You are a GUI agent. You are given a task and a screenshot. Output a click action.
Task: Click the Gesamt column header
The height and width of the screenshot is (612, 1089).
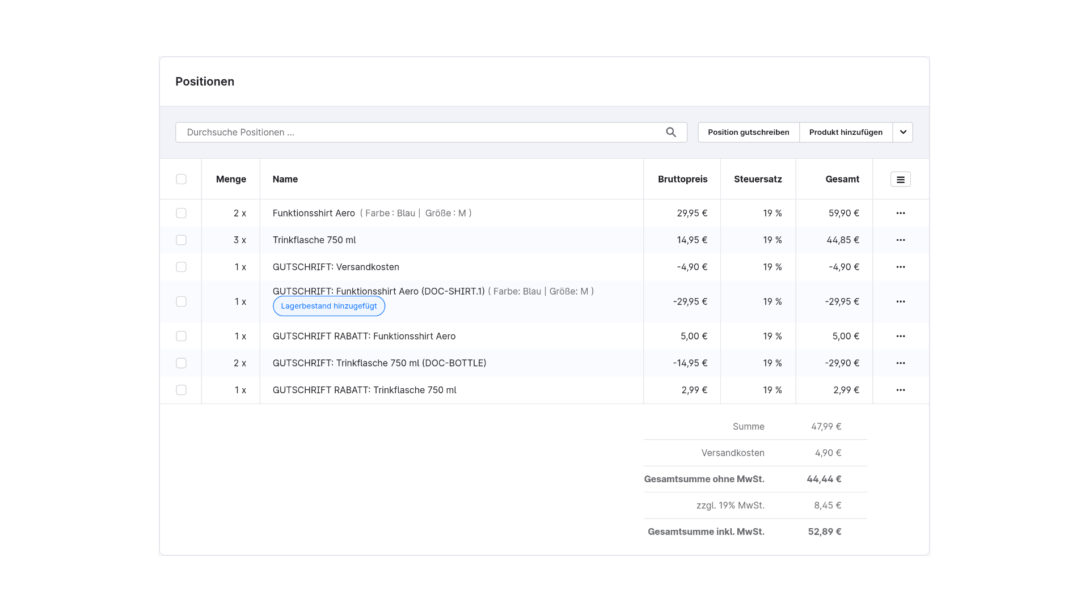coord(842,179)
